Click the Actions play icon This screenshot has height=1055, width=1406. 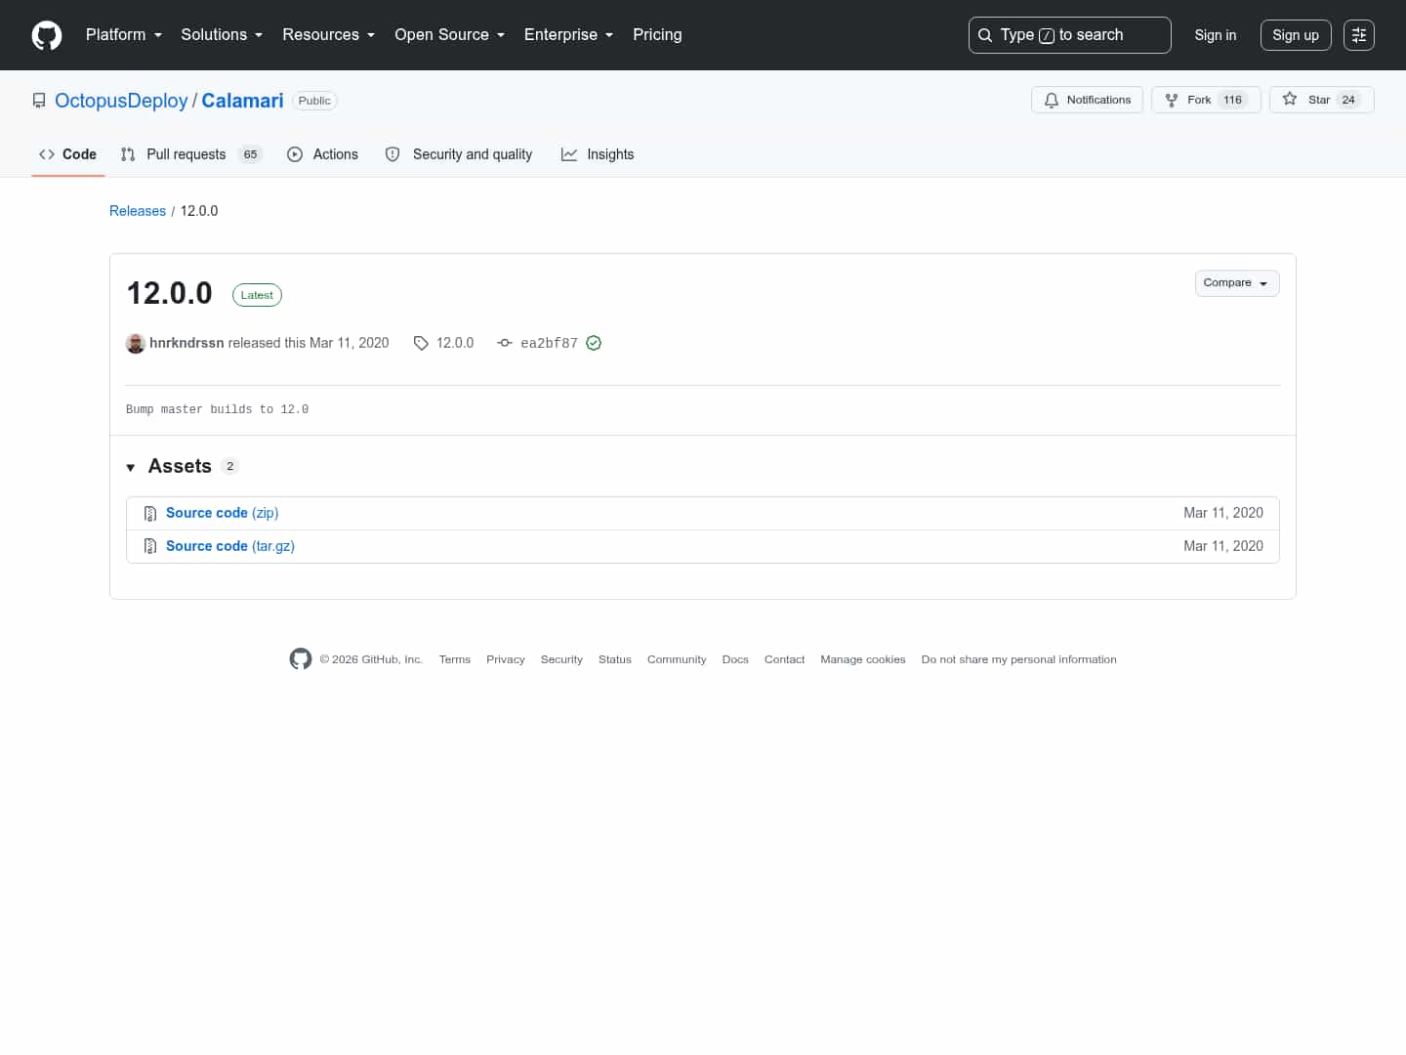click(x=295, y=154)
